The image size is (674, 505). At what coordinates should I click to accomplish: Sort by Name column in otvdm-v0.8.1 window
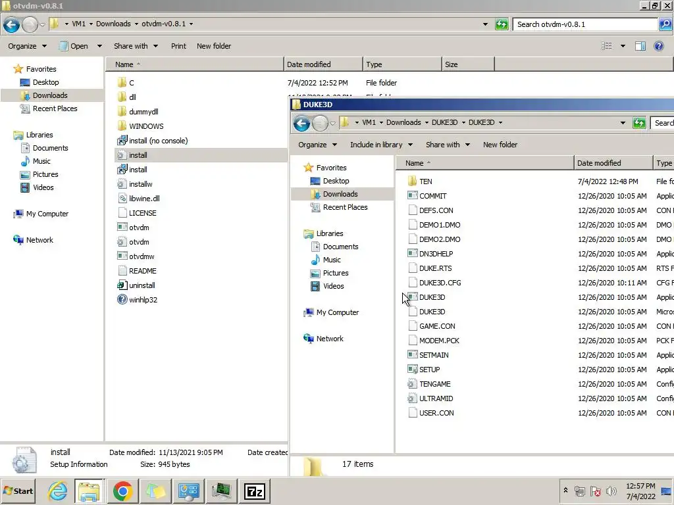click(x=195, y=64)
